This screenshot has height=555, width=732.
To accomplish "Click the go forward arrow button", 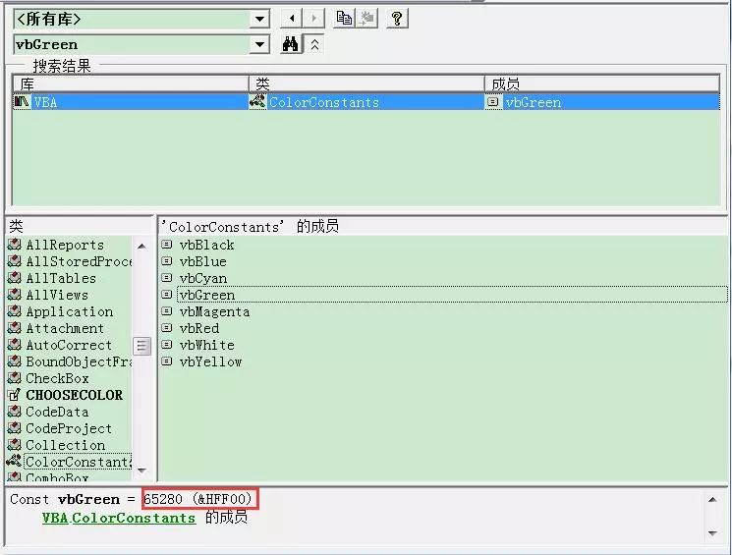I will (313, 19).
